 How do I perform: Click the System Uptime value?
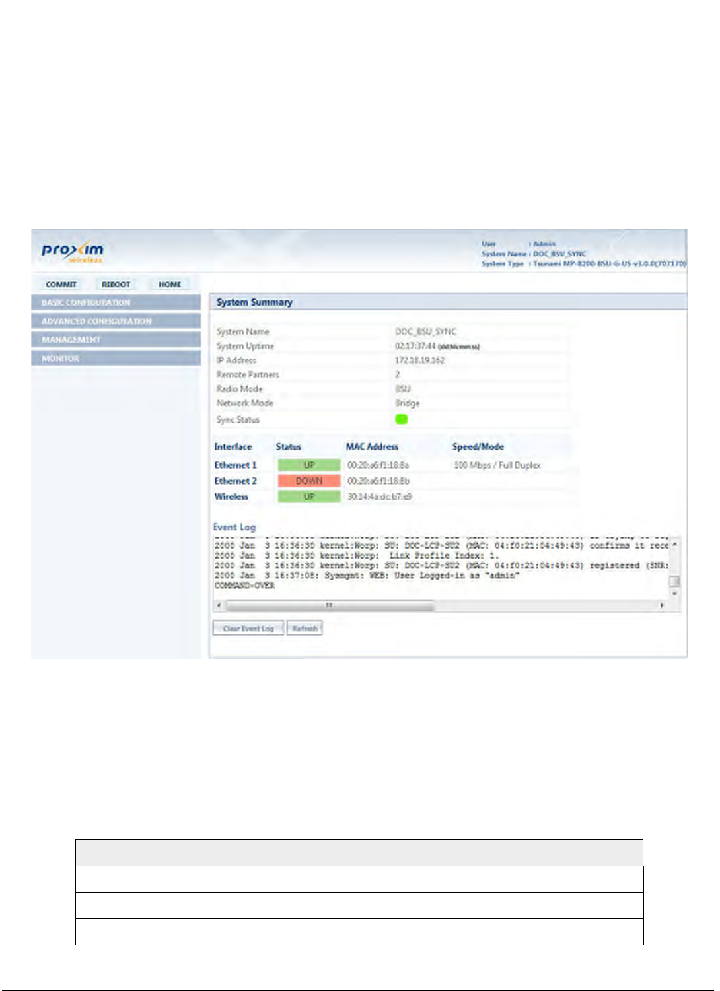click(437, 347)
